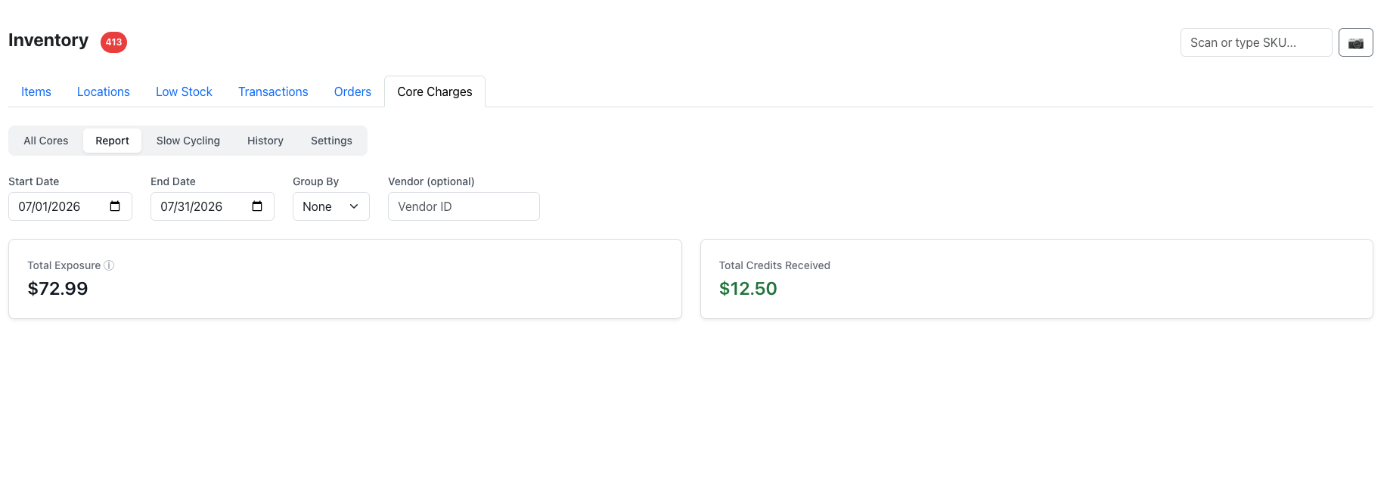Expand the Group By dropdown
This screenshot has height=480, width=1387.
331,206
